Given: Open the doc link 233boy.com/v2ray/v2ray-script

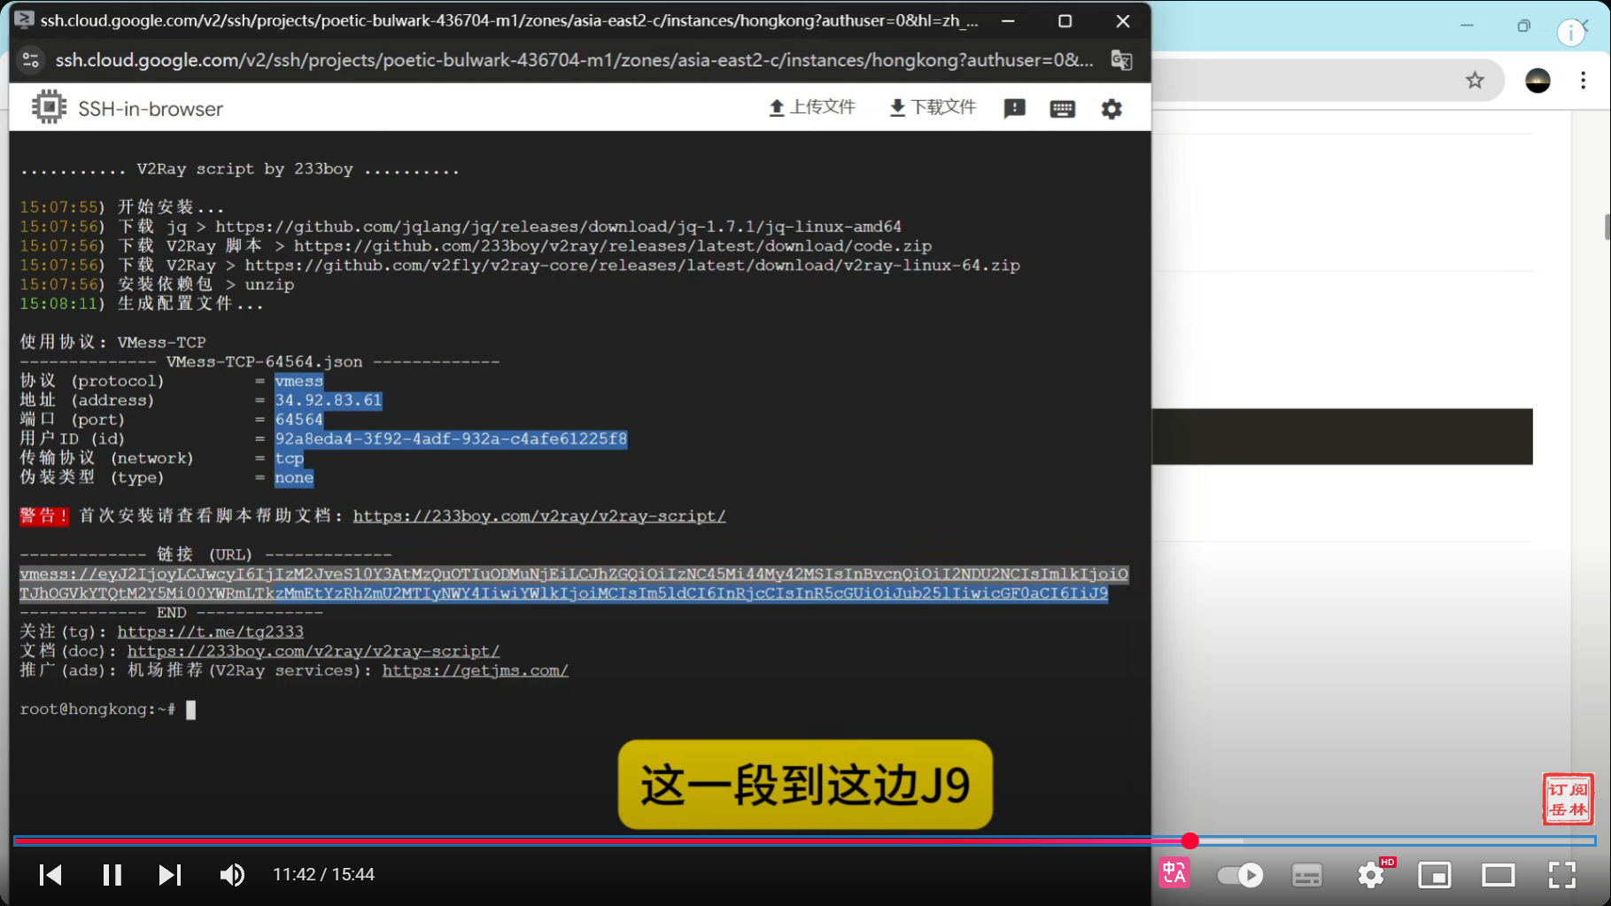Looking at the screenshot, I should coord(314,651).
